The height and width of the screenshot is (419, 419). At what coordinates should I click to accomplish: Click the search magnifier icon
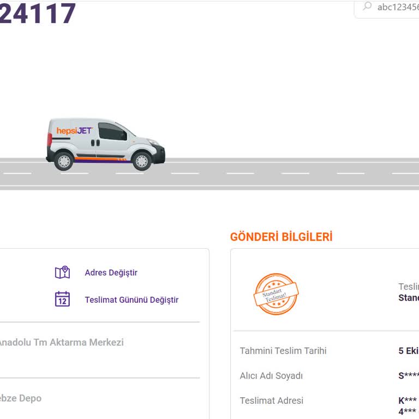367,6
